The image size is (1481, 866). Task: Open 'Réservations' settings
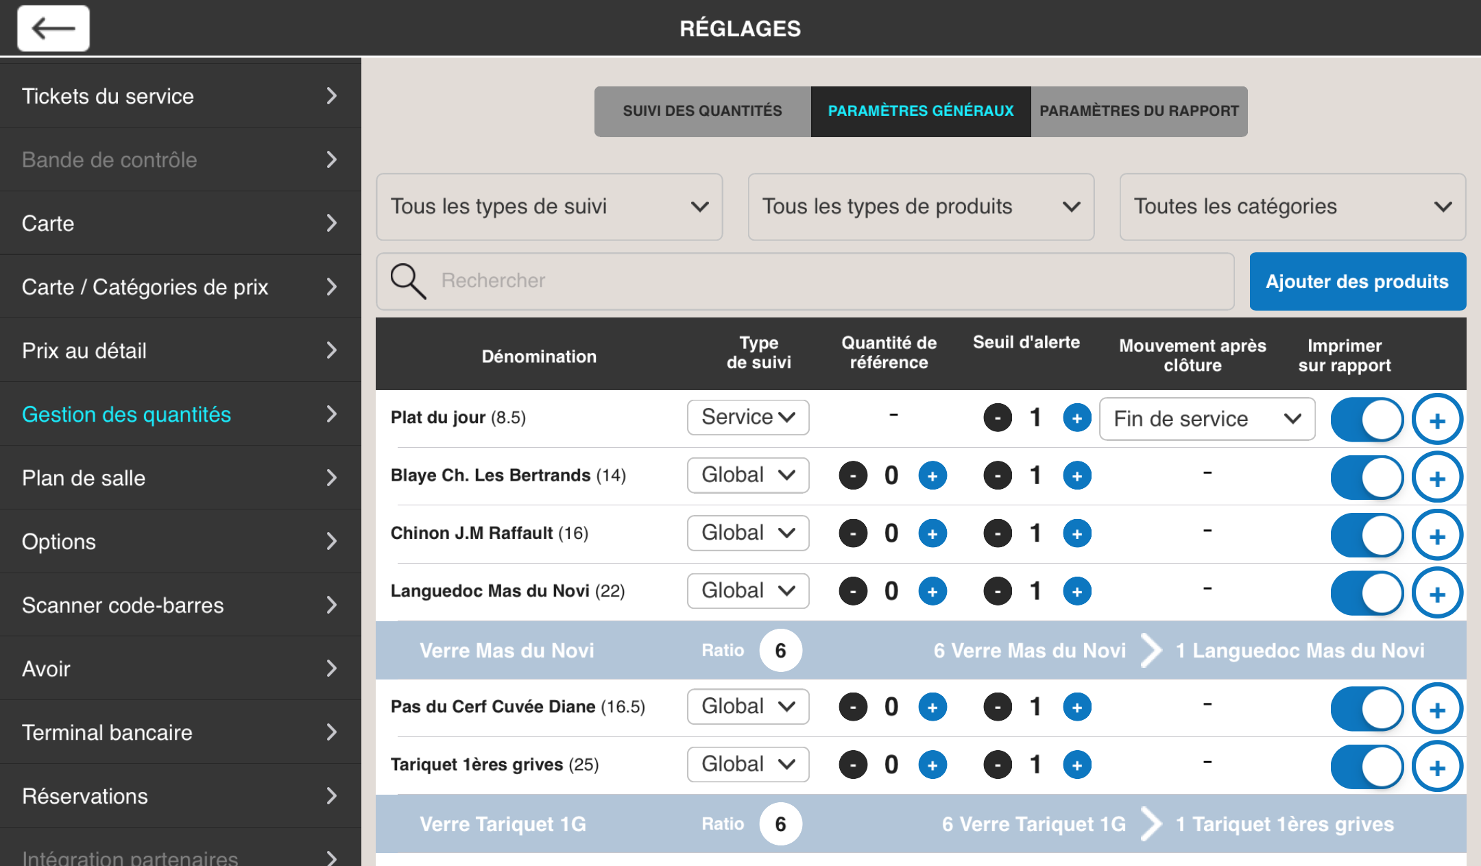coord(180,796)
